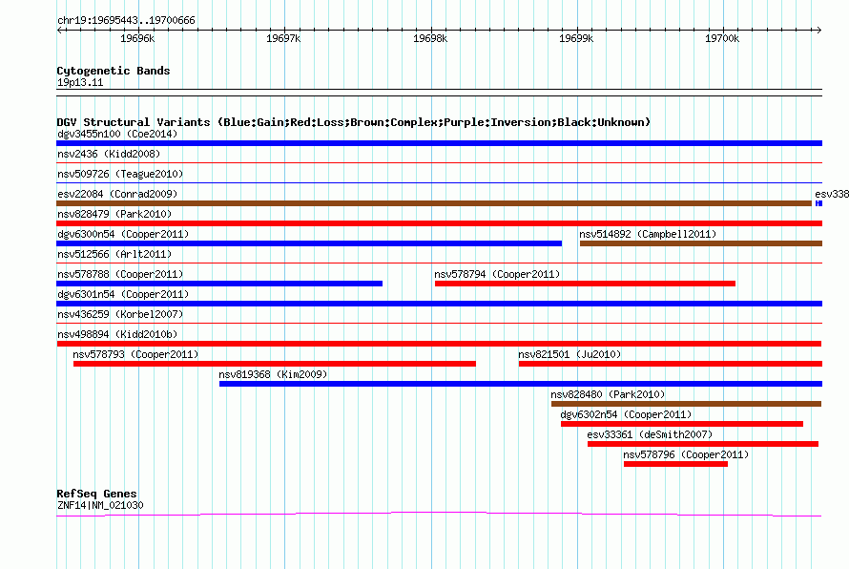Screen dimensions: 849x569
Task: Click the nsv578796 (Cooper2011) red bar
Action: click(x=675, y=464)
